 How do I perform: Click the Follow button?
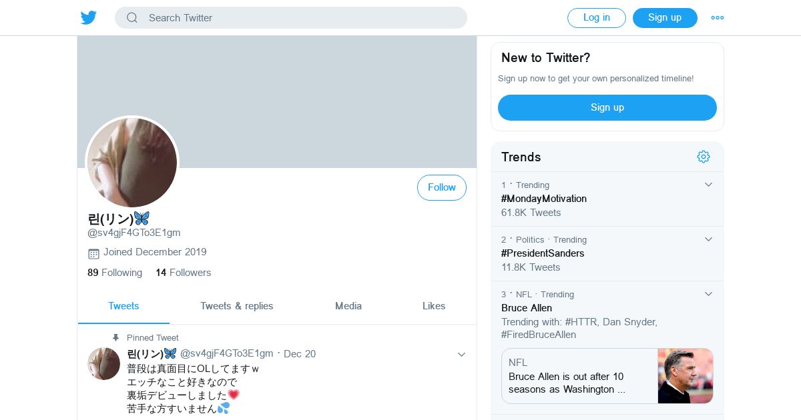pos(442,188)
